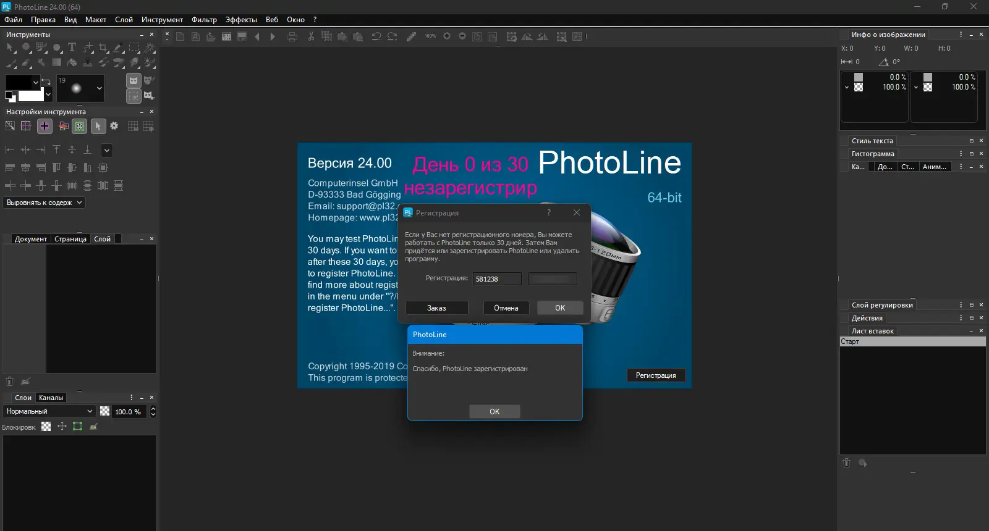Image resolution: width=989 pixels, height=531 pixels.
Task: Select the arrow pointer tool in Инструменты
Action: [11, 48]
